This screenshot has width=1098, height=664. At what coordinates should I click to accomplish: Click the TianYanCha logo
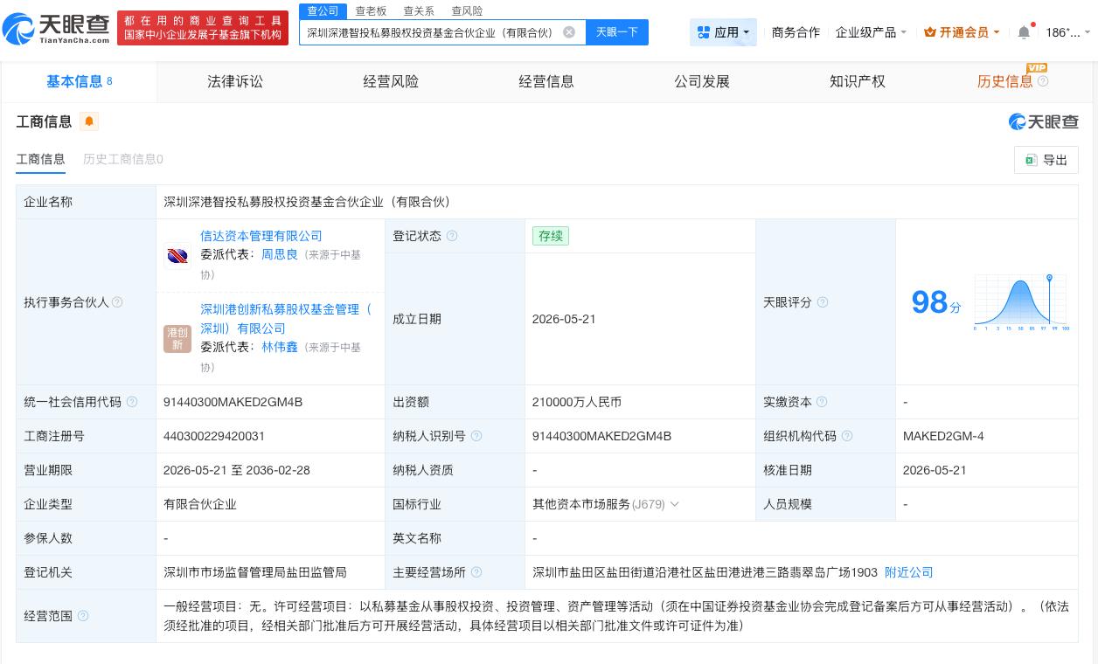(57, 29)
